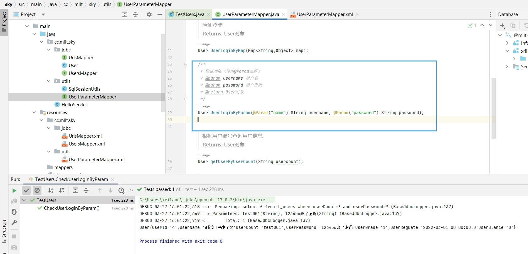Hide the Project panel minus icon
This screenshot has height=254, width=528.
pyautogui.click(x=160, y=14)
